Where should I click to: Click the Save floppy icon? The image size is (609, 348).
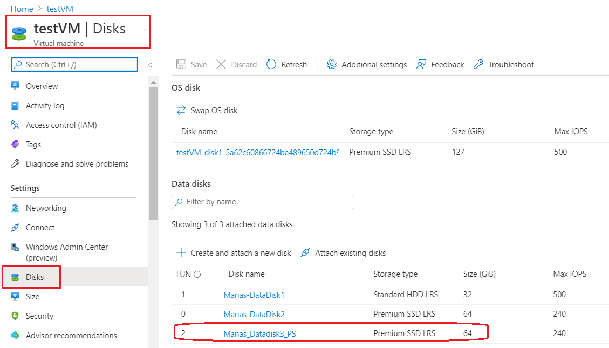tap(181, 64)
